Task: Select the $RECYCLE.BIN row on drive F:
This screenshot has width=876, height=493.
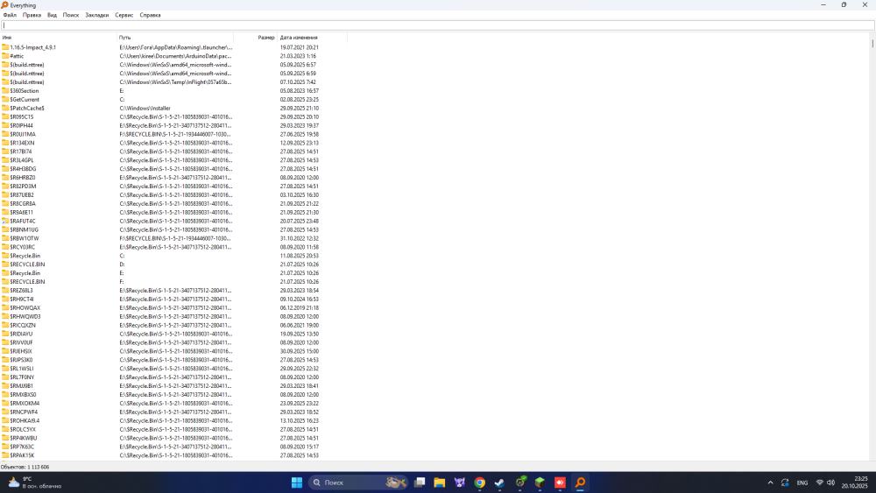Action: pyautogui.click(x=173, y=282)
